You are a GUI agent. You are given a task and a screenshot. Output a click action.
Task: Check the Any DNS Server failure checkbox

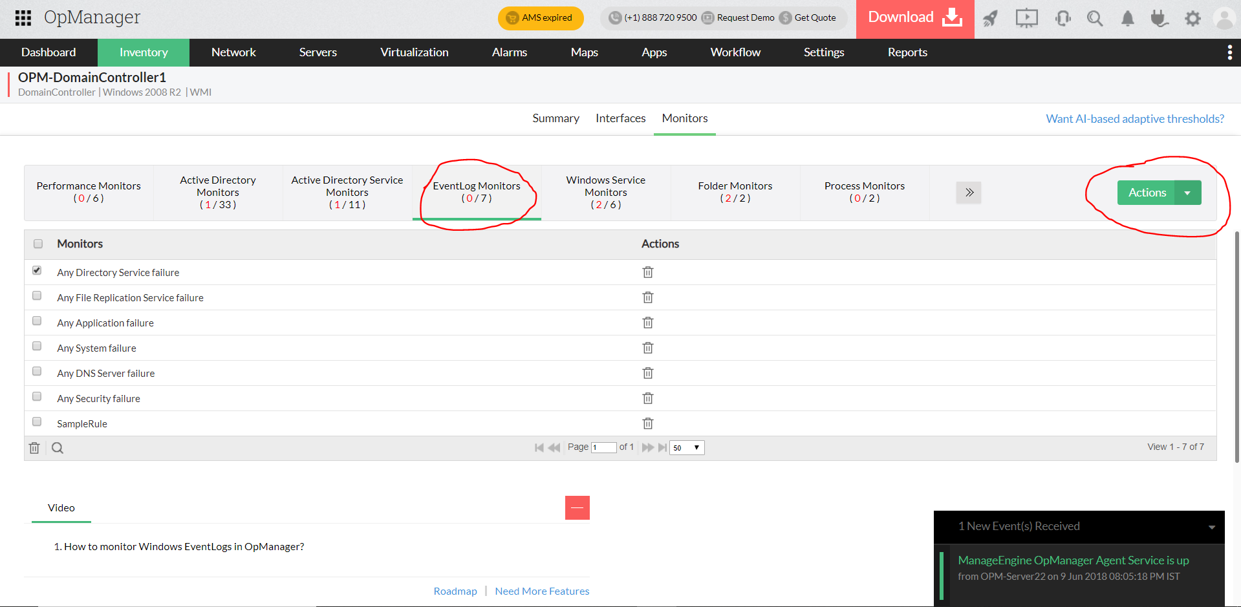pyautogui.click(x=37, y=371)
